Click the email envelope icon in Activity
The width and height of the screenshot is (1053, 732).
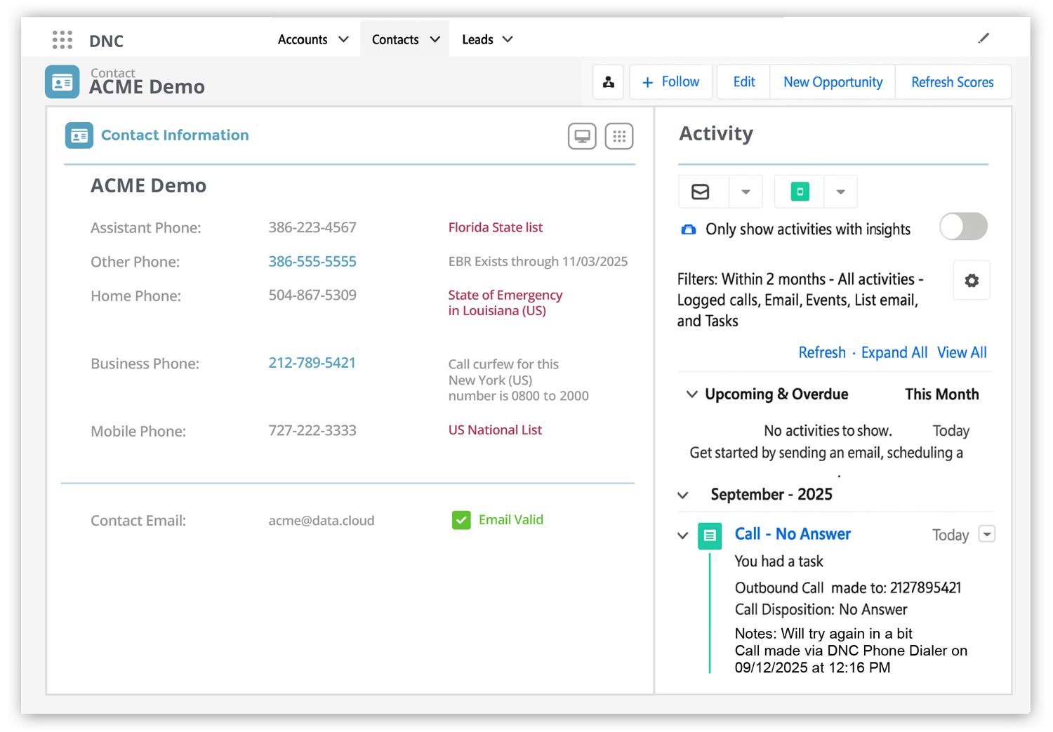click(700, 192)
